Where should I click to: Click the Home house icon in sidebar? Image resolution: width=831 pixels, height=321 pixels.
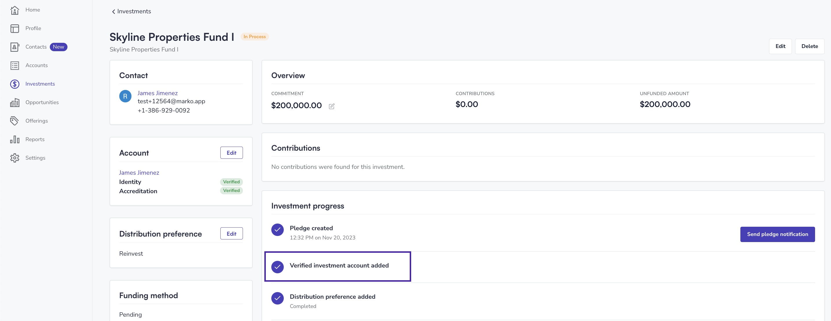point(14,10)
